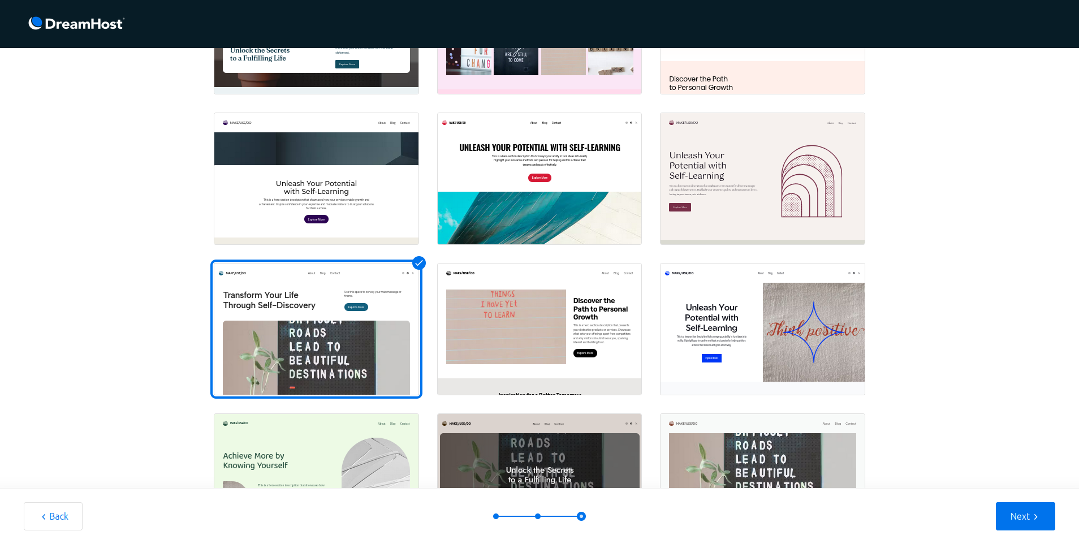Click the first progress dot at the bottom
The height and width of the screenshot is (544, 1079).
(495, 516)
